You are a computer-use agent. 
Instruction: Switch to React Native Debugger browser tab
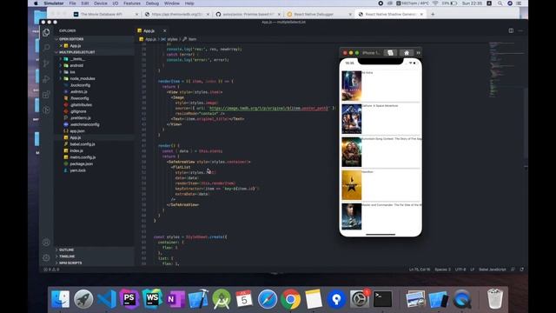(319, 14)
